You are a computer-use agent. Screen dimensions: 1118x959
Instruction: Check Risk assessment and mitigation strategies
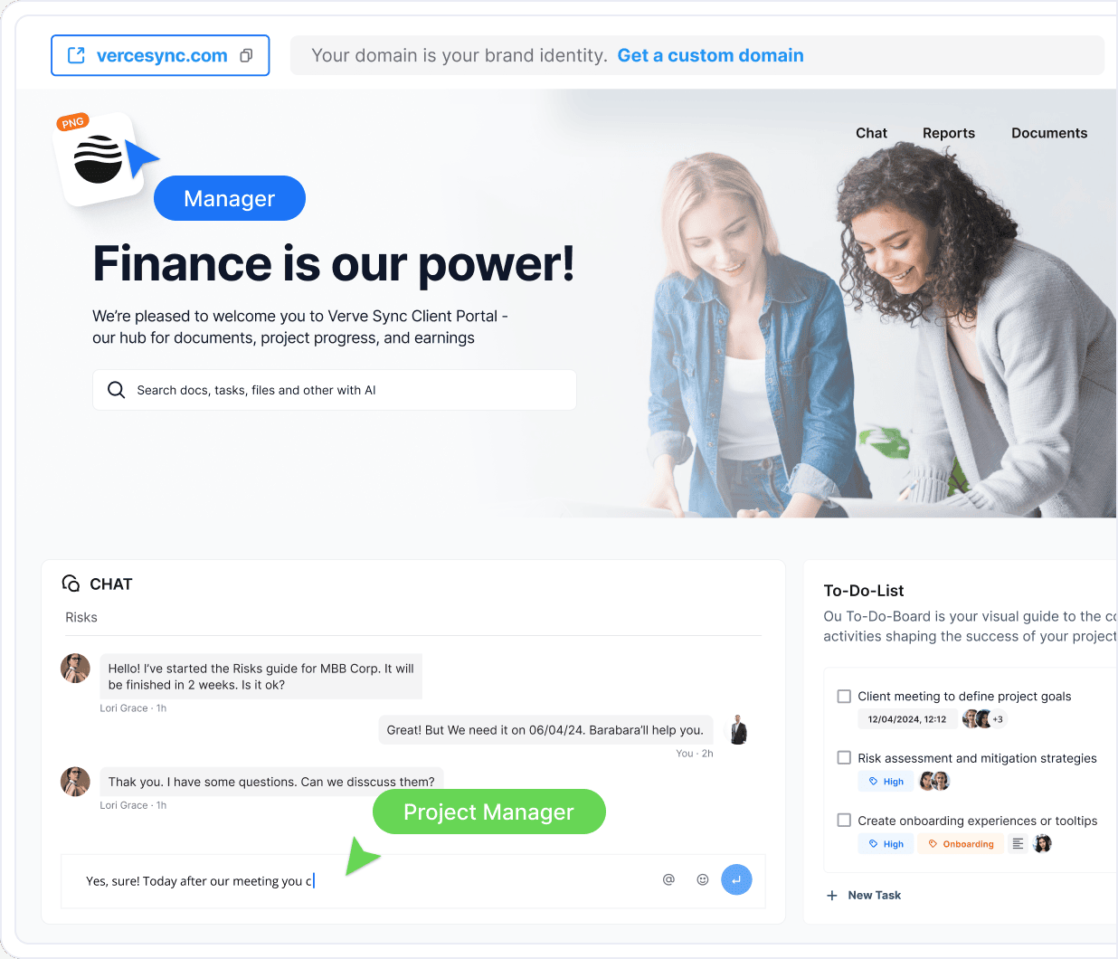(844, 758)
